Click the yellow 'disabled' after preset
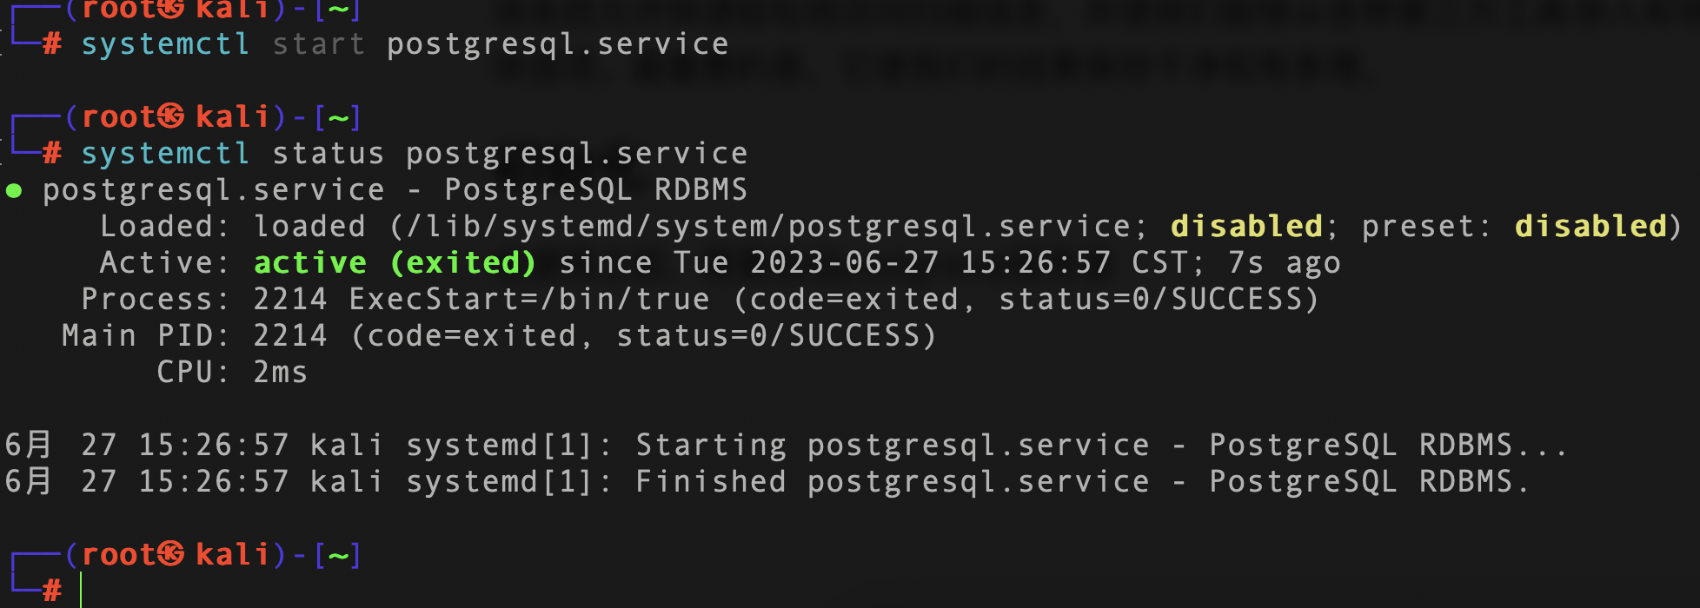The image size is (1700, 608). pyautogui.click(x=1590, y=226)
